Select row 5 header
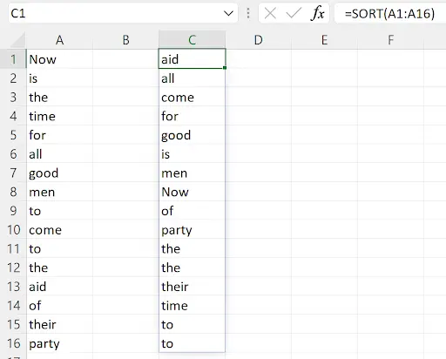Screen dimensions: 446x359 (13, 135)
